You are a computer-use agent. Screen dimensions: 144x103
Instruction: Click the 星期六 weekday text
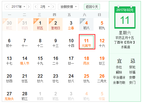125,33
